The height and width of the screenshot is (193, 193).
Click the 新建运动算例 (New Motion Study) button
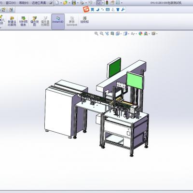click(12, 21)
